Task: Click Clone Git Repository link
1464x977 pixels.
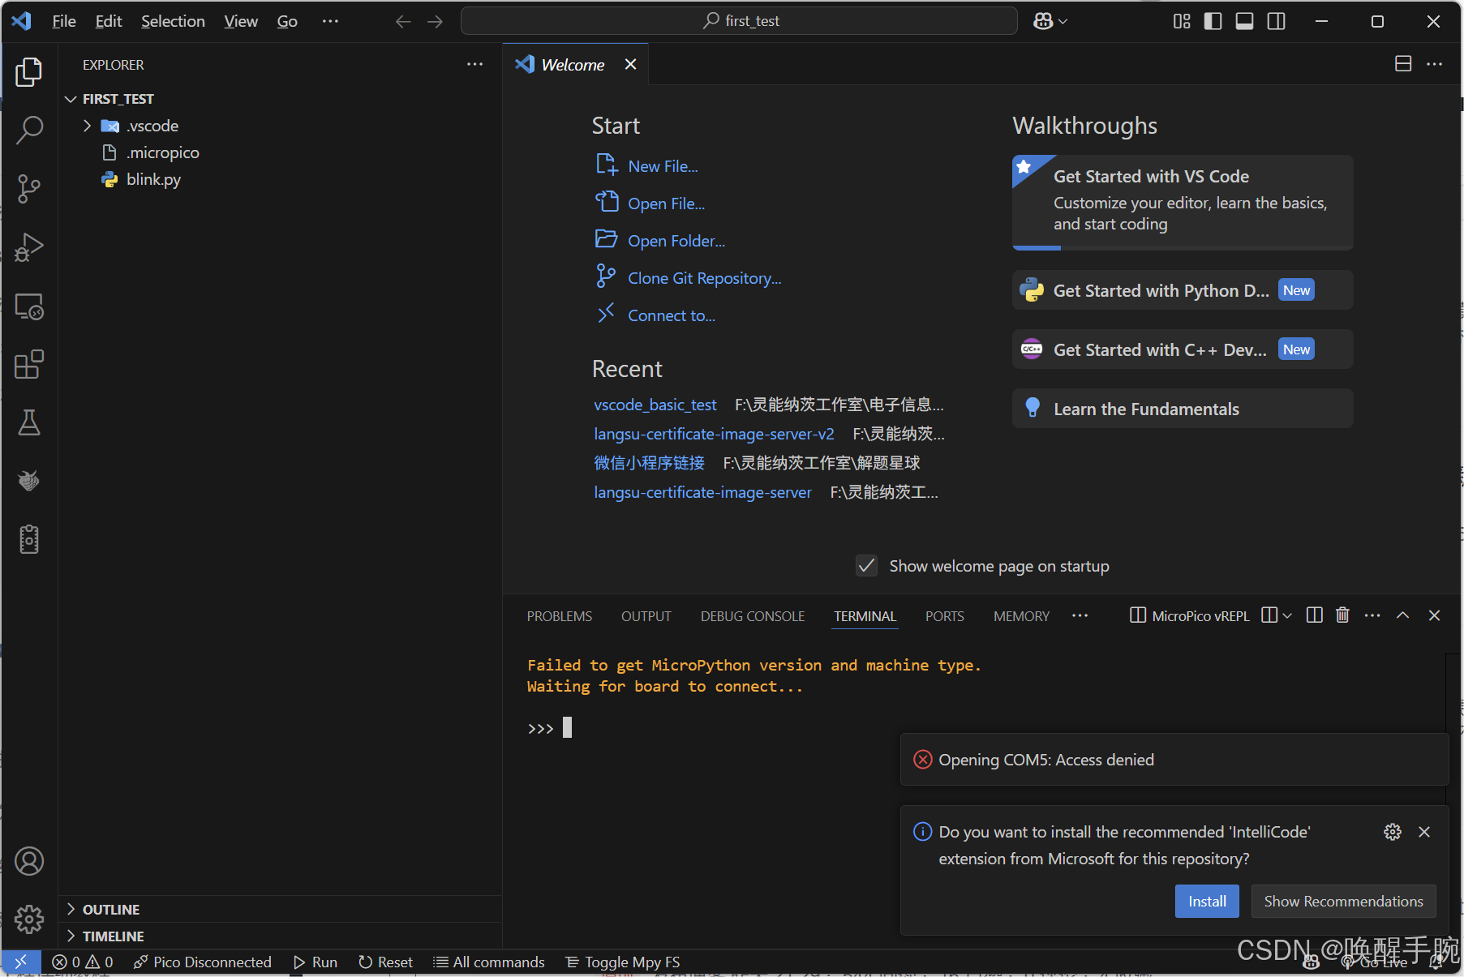Action: (705, 278)
